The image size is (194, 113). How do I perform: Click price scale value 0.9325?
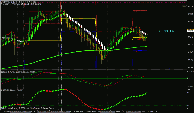[191, 6]
